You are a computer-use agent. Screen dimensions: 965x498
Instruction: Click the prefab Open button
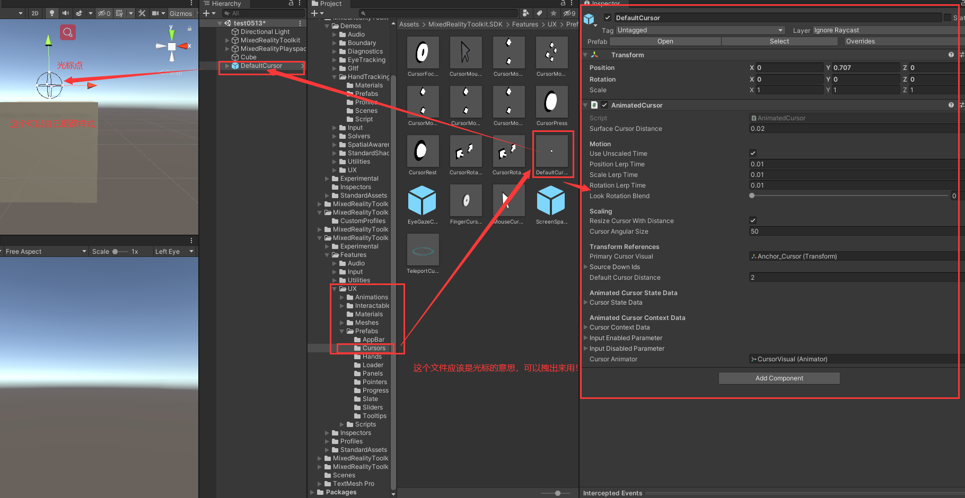click(665, 41)
